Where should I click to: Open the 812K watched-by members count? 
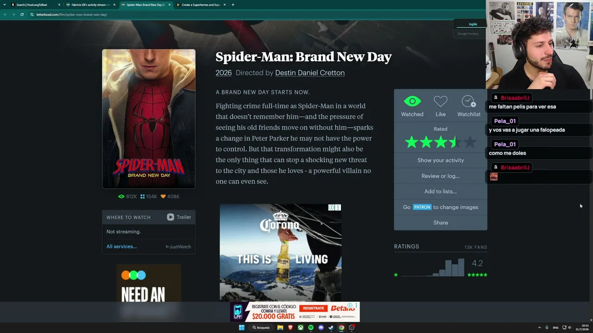click(x=127, y=197)
